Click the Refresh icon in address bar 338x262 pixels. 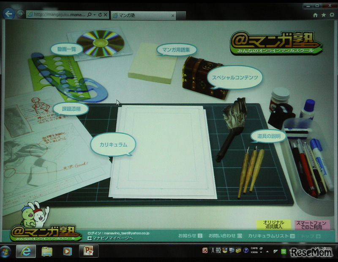tap(100, 15)
